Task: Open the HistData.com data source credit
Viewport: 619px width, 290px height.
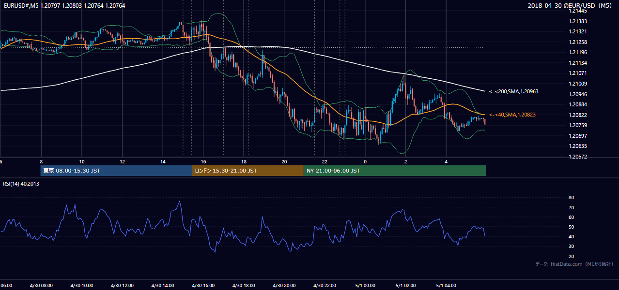Action: point(574,264)
